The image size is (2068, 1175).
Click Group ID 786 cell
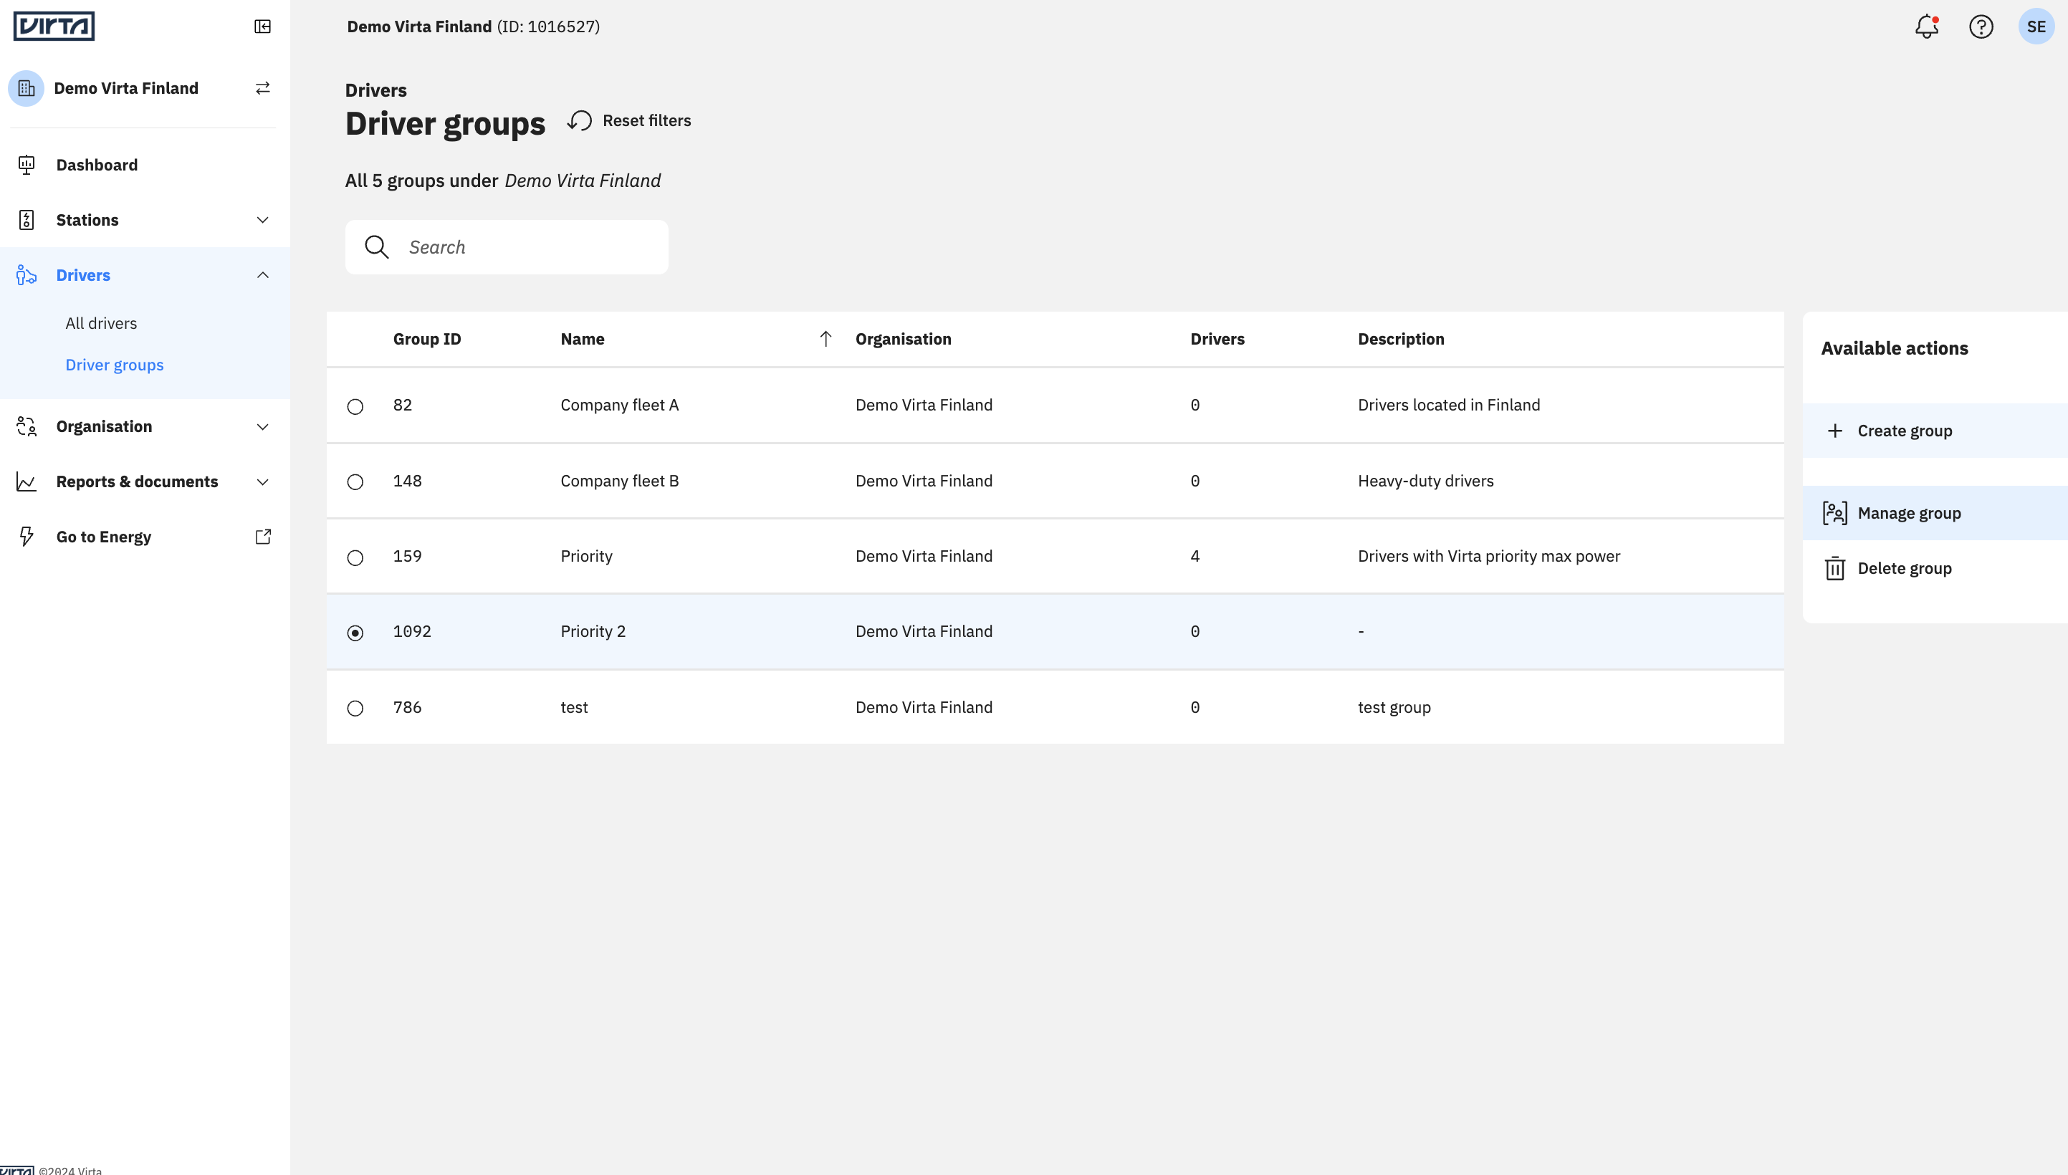(x=408, y=708)
